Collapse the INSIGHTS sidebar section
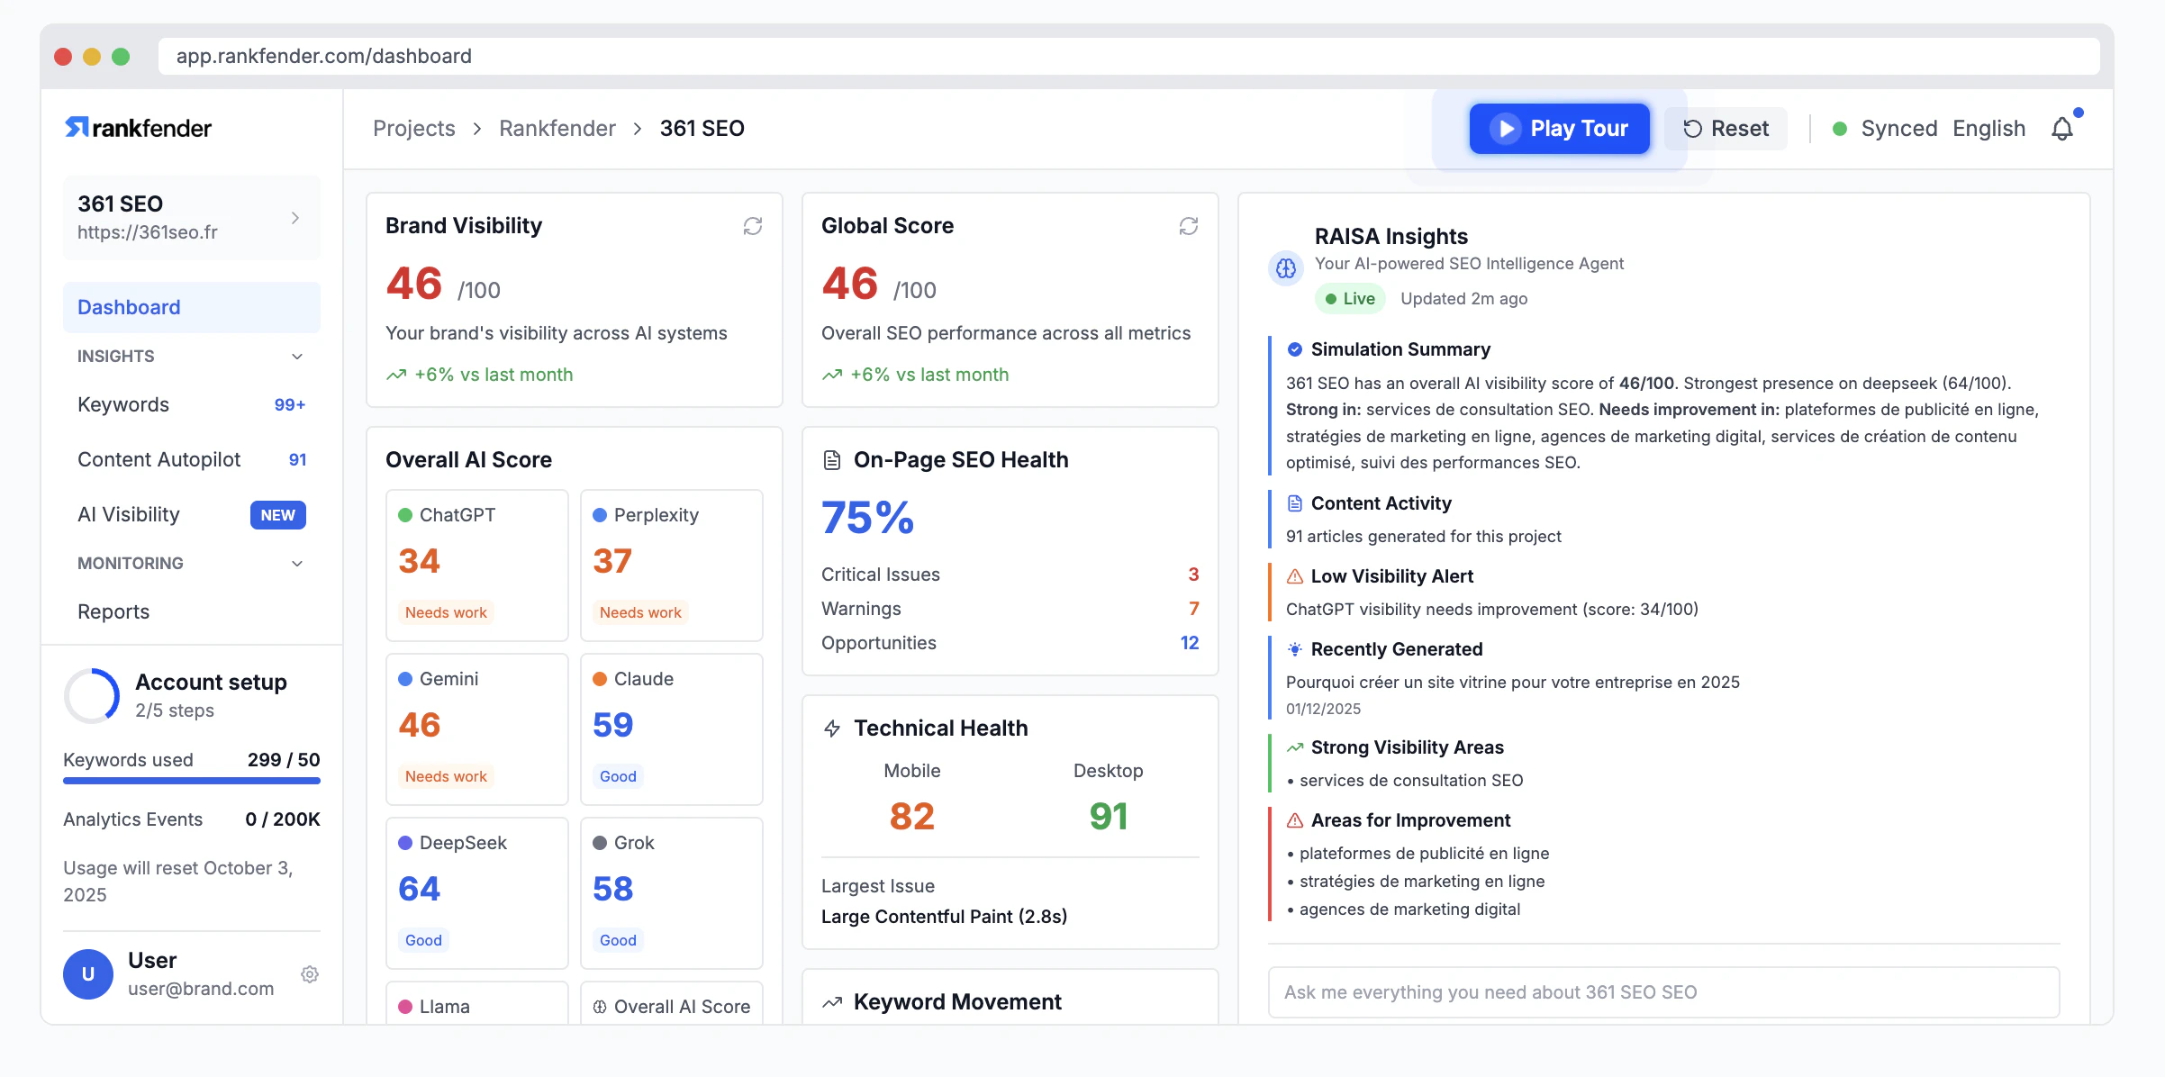The width and height of the screenshot is (2165, 1077). point(297,357)
